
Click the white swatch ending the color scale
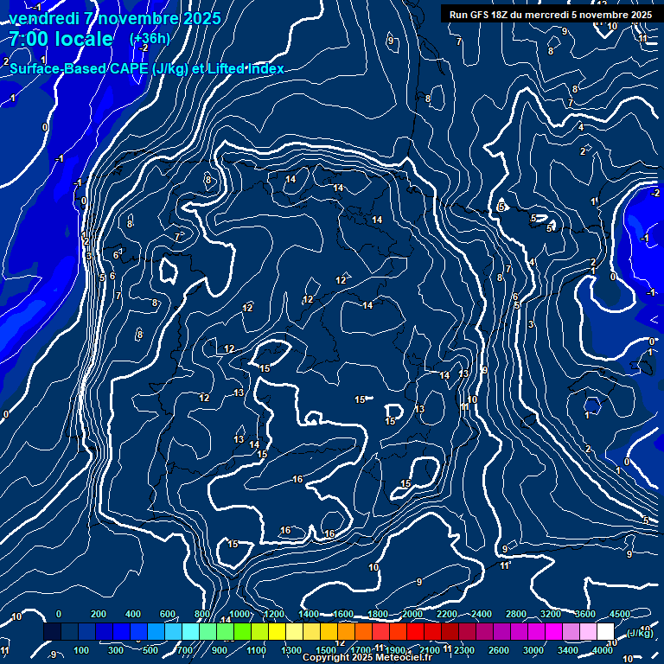(605, 631)
